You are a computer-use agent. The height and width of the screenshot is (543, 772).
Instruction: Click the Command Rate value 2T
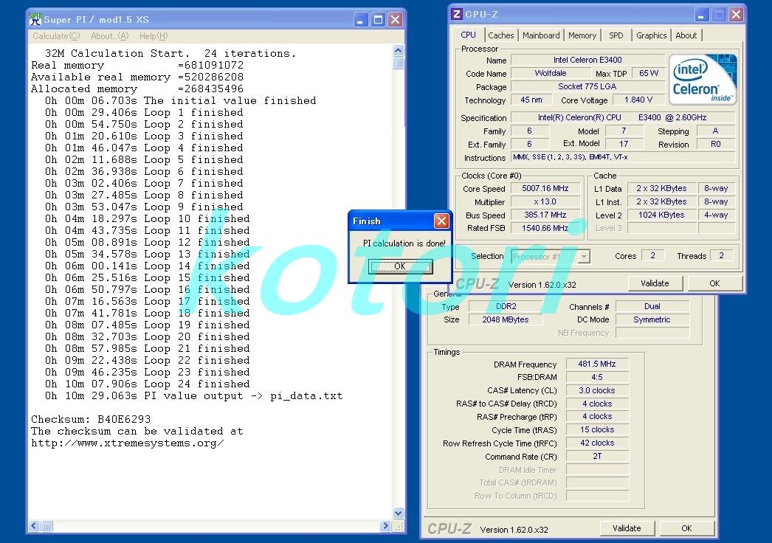pyautogui.click(x=597, y=457)
